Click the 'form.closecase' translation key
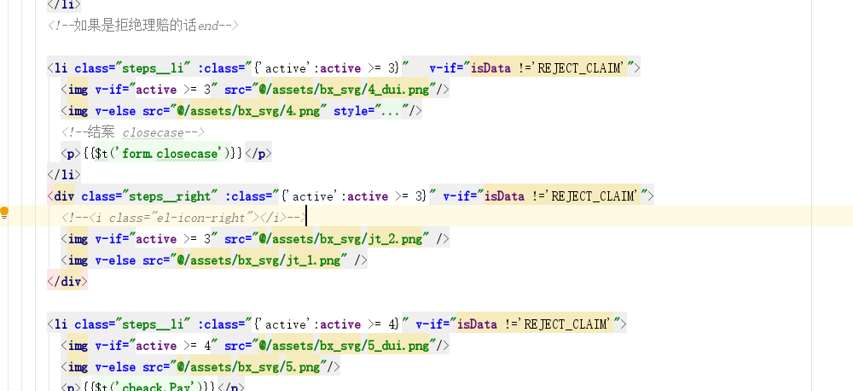Viewport: 853px width, 391px height. click(x=171, y=154)
